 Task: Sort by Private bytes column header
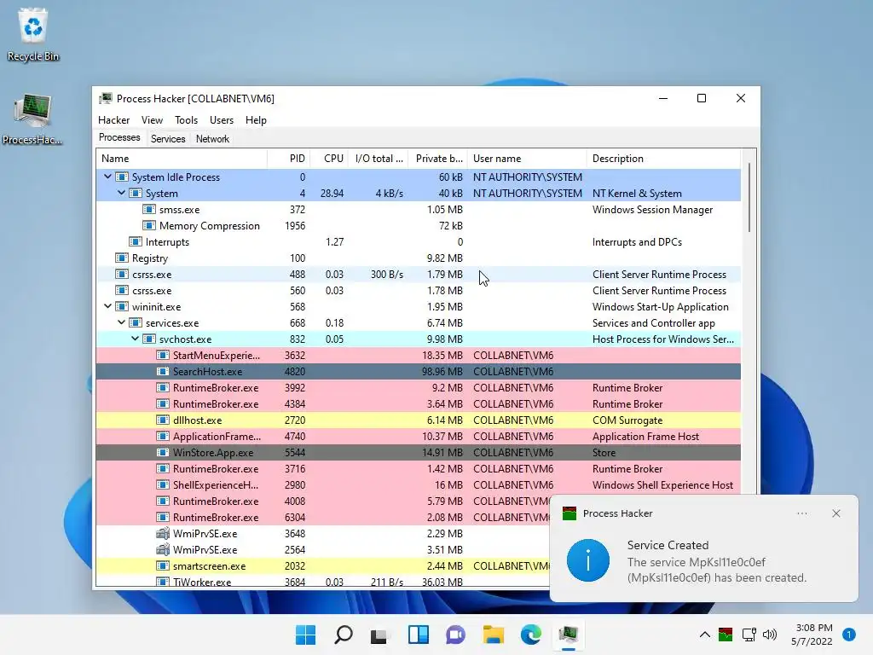click(x=437, y=159)
